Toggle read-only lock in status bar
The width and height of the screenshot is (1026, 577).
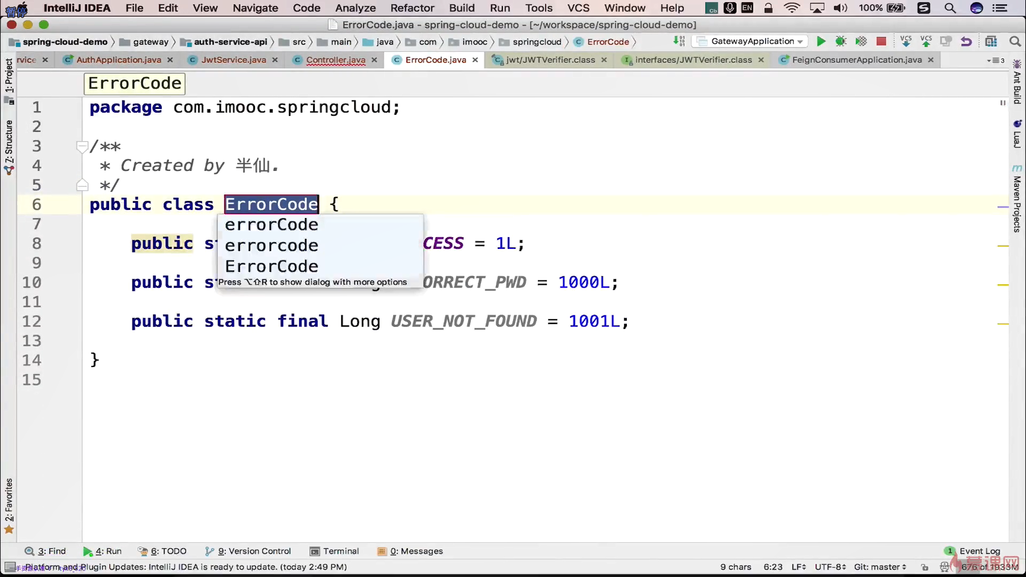[925, 567]
